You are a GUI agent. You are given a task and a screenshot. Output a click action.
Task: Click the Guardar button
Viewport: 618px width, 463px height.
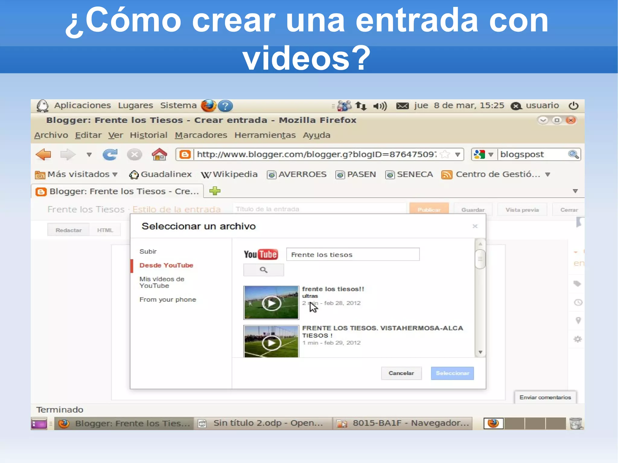[x=473, y=209]
